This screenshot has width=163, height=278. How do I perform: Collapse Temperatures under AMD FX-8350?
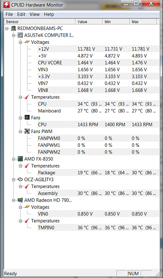[20, 166]
